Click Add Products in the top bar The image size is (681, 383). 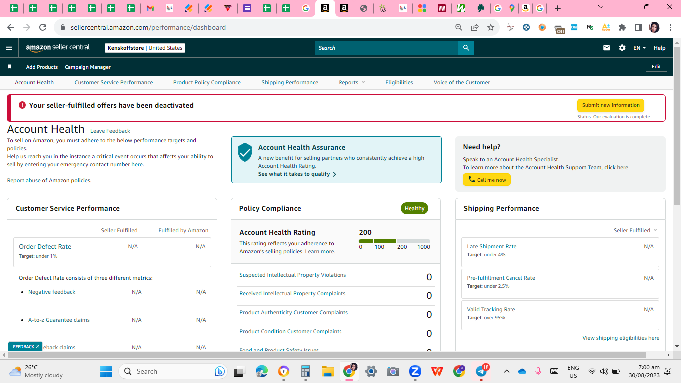pos(42,67)
